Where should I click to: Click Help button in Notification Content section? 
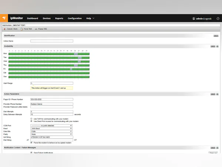pyautogui.click(x=213, y=148)
